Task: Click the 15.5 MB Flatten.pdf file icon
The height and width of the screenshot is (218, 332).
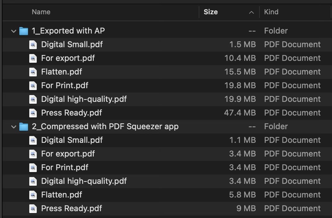Action: pyautogui.click(x=33, y=72)
